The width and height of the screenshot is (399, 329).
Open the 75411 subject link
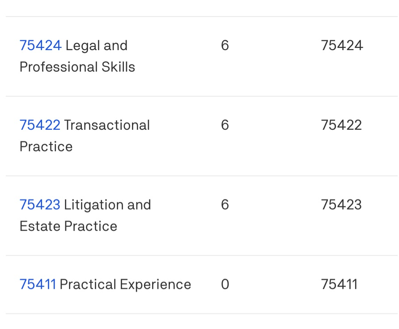38,285
